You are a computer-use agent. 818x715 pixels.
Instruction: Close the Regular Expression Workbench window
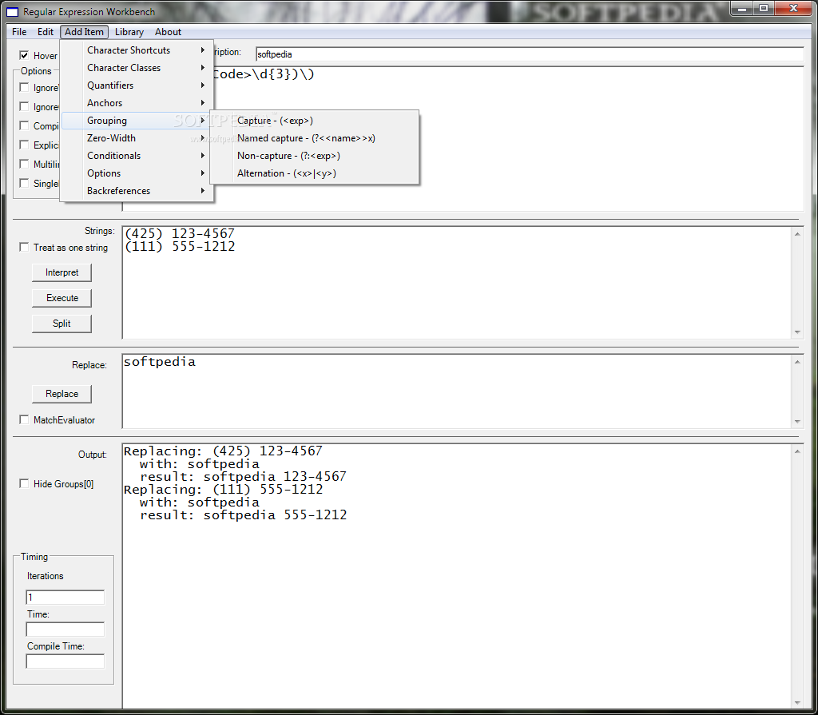(x=793, y=8)
